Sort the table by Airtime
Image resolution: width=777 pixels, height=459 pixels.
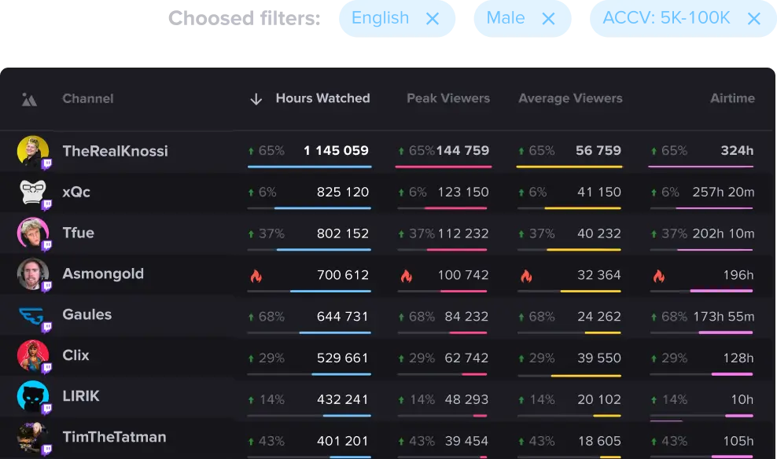coord(731,98)
